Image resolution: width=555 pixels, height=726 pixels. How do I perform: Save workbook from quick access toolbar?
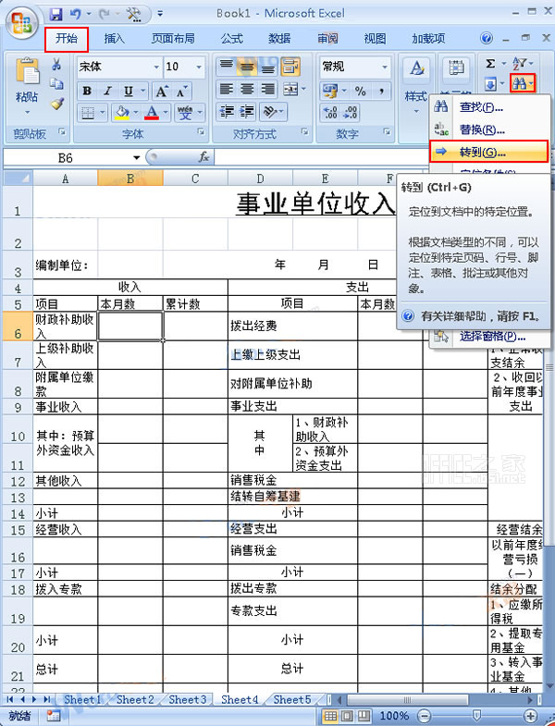click(x=55, y=15)
